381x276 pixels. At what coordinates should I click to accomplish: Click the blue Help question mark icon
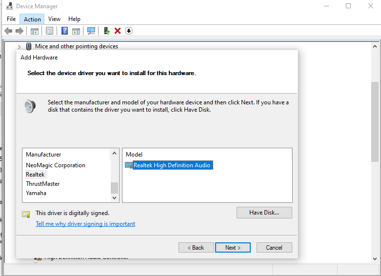[x=64, y=31]
